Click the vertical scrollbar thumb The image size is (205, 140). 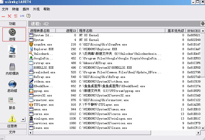pos(203,55)
